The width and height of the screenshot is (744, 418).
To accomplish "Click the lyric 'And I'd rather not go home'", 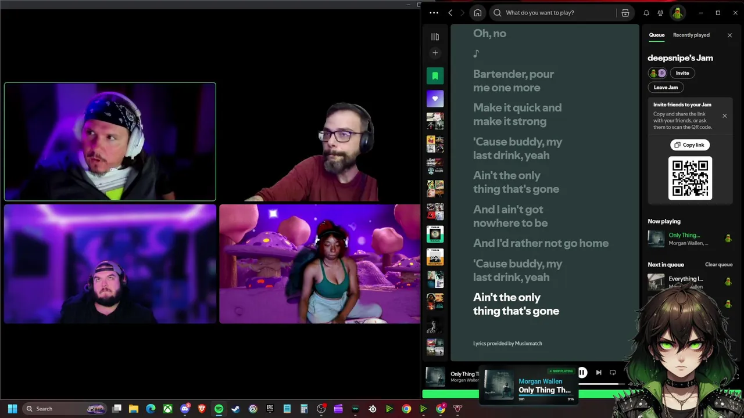I will 541,243.
